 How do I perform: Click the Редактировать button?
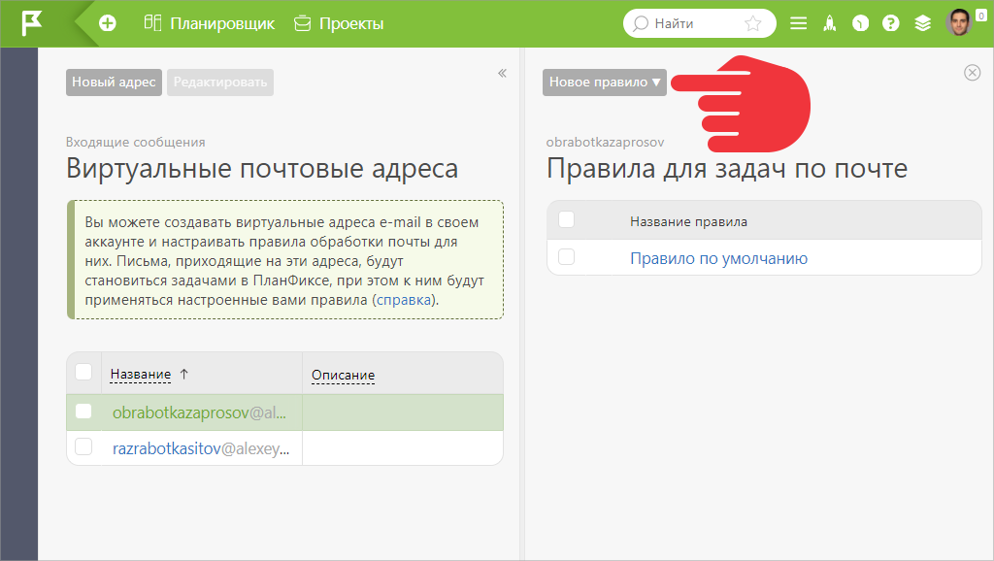(220, 82)
